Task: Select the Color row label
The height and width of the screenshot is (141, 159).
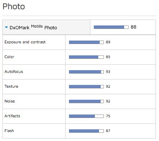Action: click(x=9, y=57)
